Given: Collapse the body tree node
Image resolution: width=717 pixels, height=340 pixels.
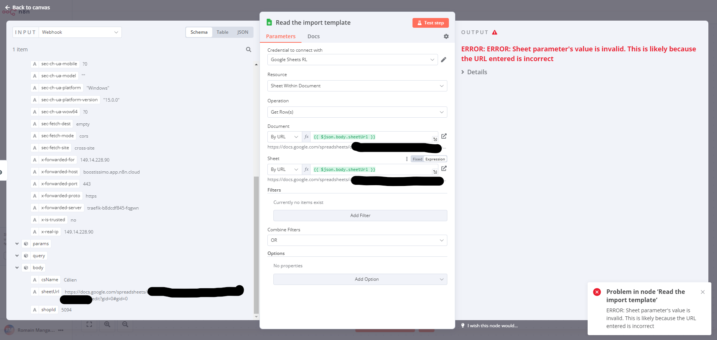Looking at the screenshot, I should tap(17, 268).
